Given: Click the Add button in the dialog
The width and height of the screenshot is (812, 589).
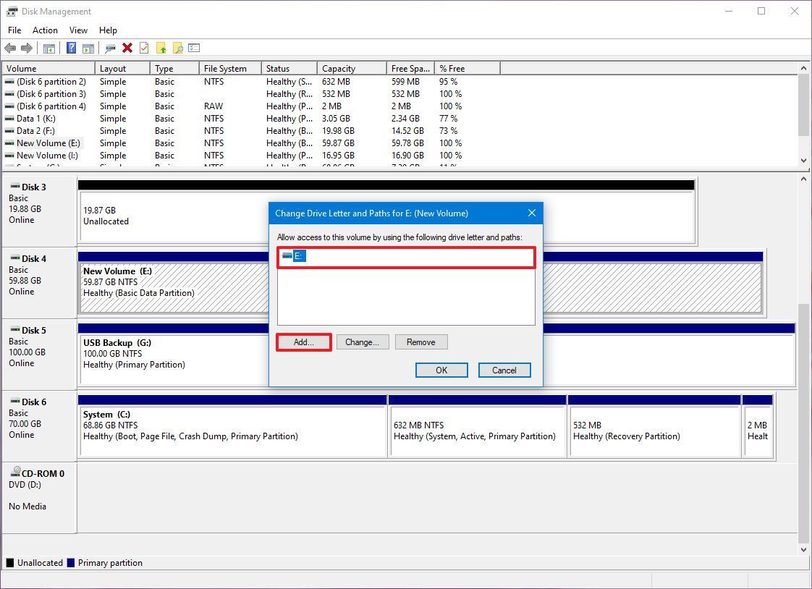Looking at the screenshot, I should point(303,342).
